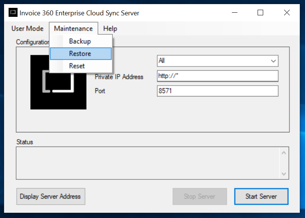Viewport: 305px width, 218px height.
Task: Select Restore in the Maintenance menu
Action: pos(81,53)
